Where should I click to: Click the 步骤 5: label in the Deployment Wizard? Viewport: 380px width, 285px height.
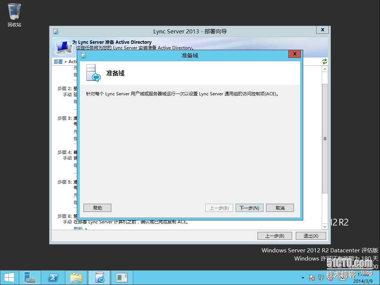click(65, 182)
